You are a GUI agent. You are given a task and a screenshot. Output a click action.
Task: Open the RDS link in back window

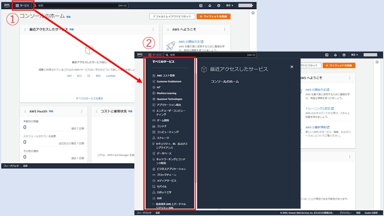pyautogui.click(x=98, y=76)
